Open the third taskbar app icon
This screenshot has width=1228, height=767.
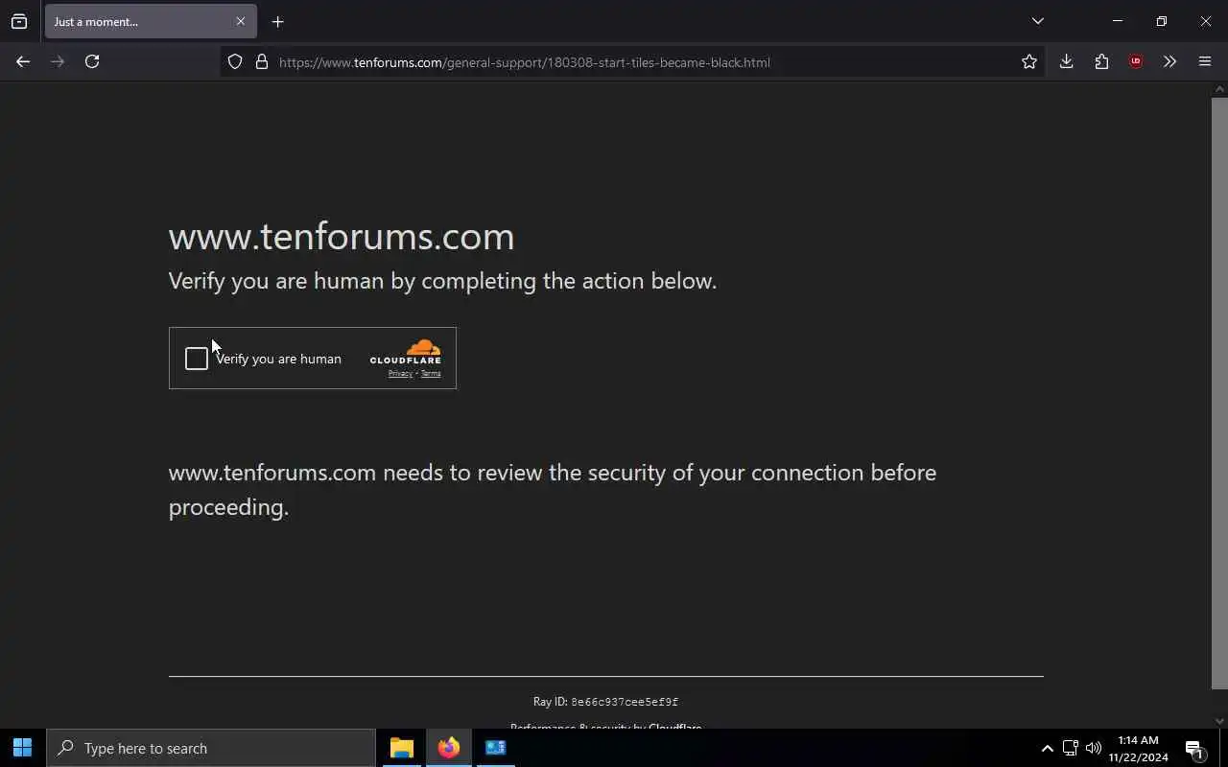[496, 748]
